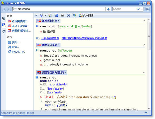
Task: Open the third sidebar icon below results icon
Action: pyautogui.click(x=4, y=32)
